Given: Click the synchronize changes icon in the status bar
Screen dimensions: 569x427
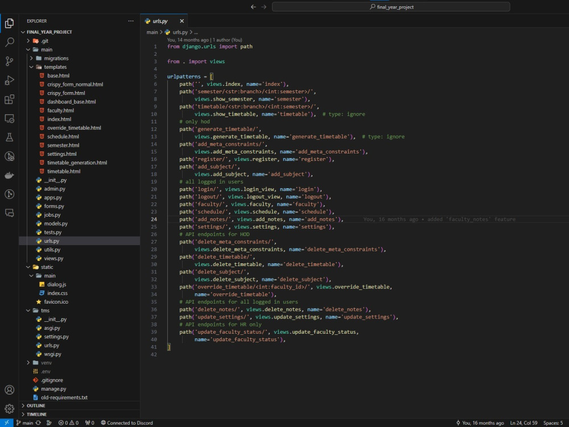Looking at the screenshot, I should (x=38, y=422).
